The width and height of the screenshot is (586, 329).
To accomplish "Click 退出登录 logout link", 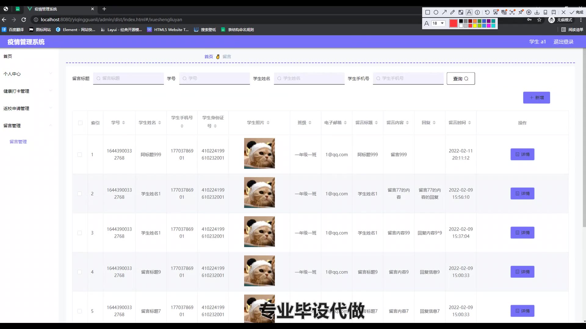I will (563, 42).
